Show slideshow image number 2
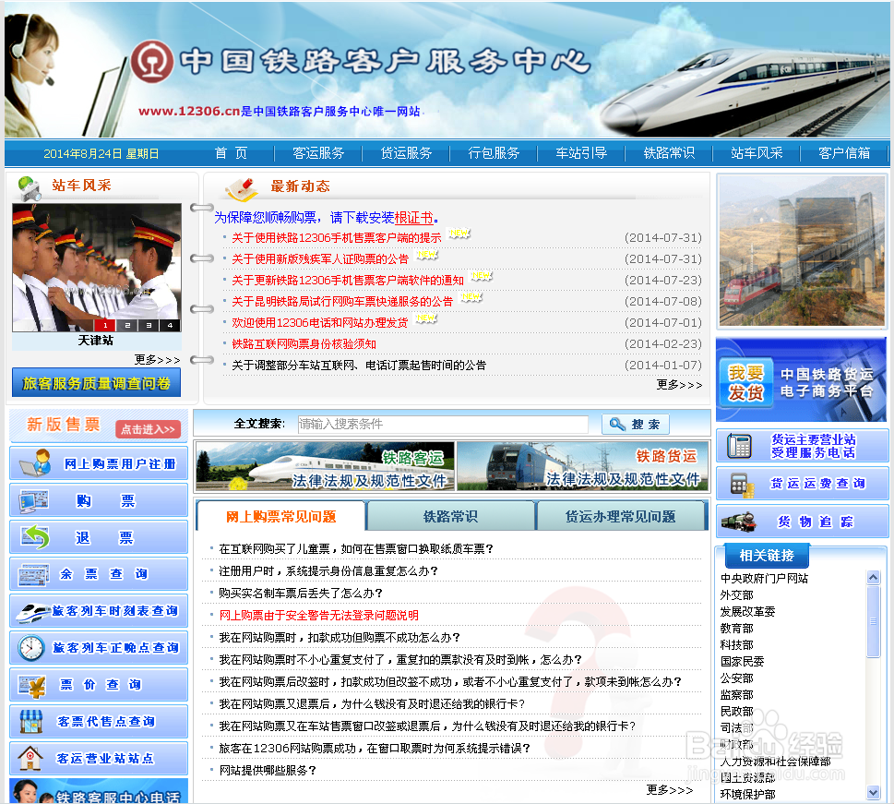Image resolution: width=894 pixels, height=804 pixels. coord(127,325)
